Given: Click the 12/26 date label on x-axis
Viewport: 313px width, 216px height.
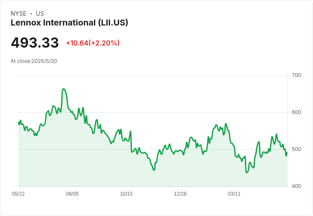Looking at the screenshot, I should tap(180, 194).
